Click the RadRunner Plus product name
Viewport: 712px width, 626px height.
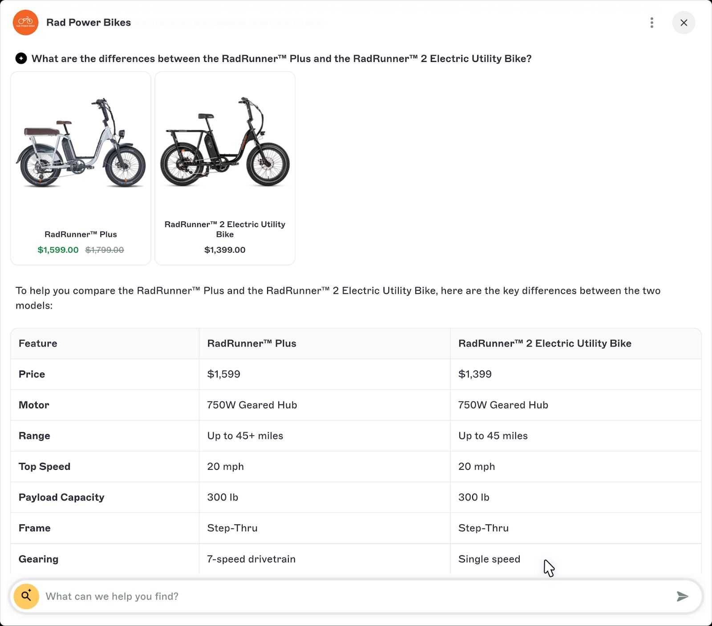tap(81, 234)
